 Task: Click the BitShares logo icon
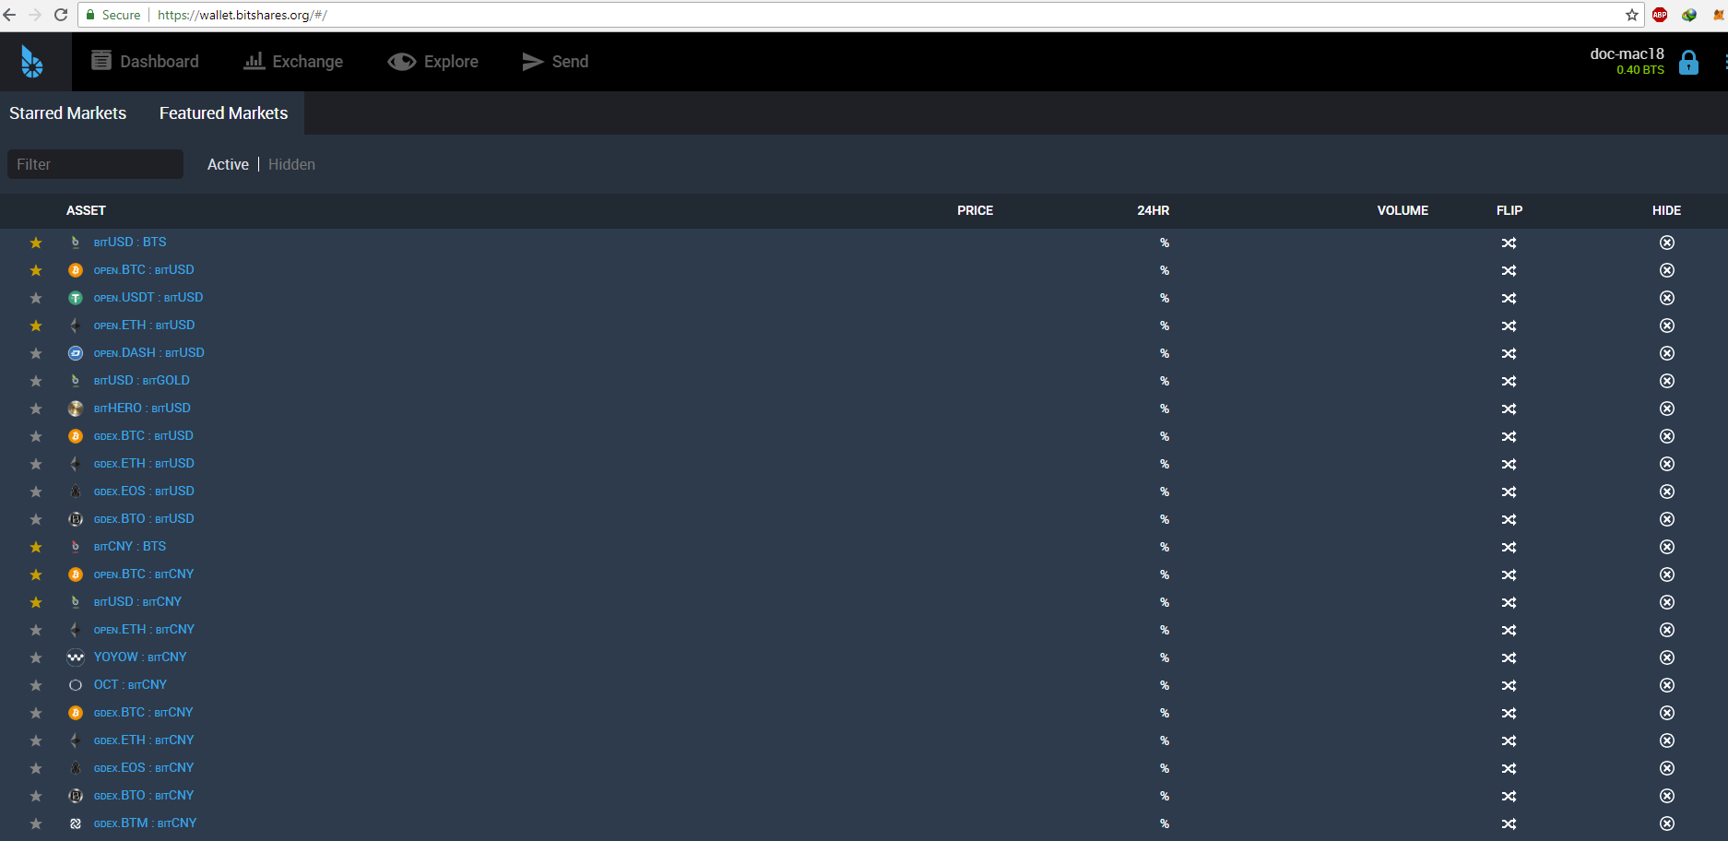[32, 62]
